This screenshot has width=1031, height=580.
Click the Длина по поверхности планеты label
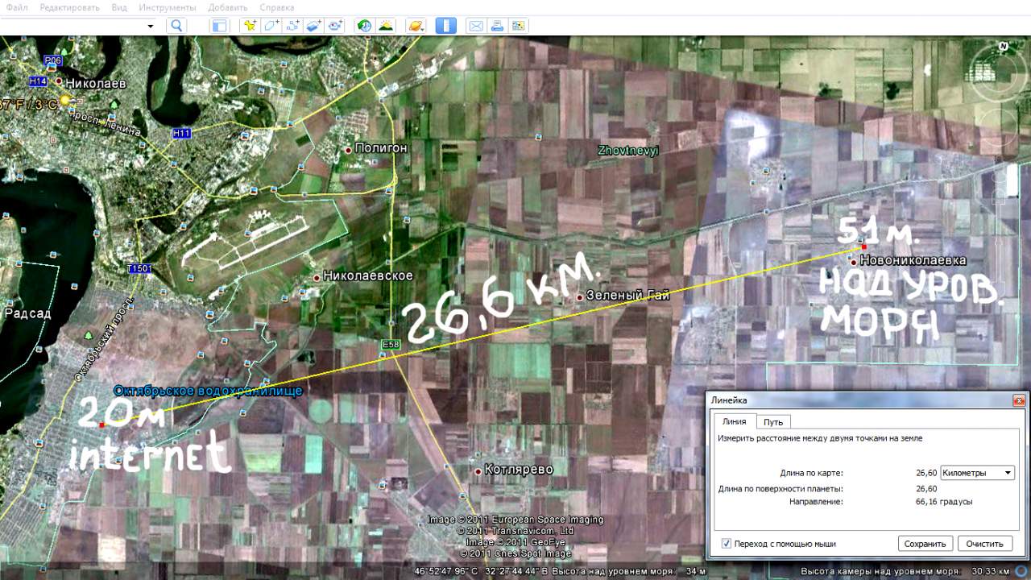[780, 489]
